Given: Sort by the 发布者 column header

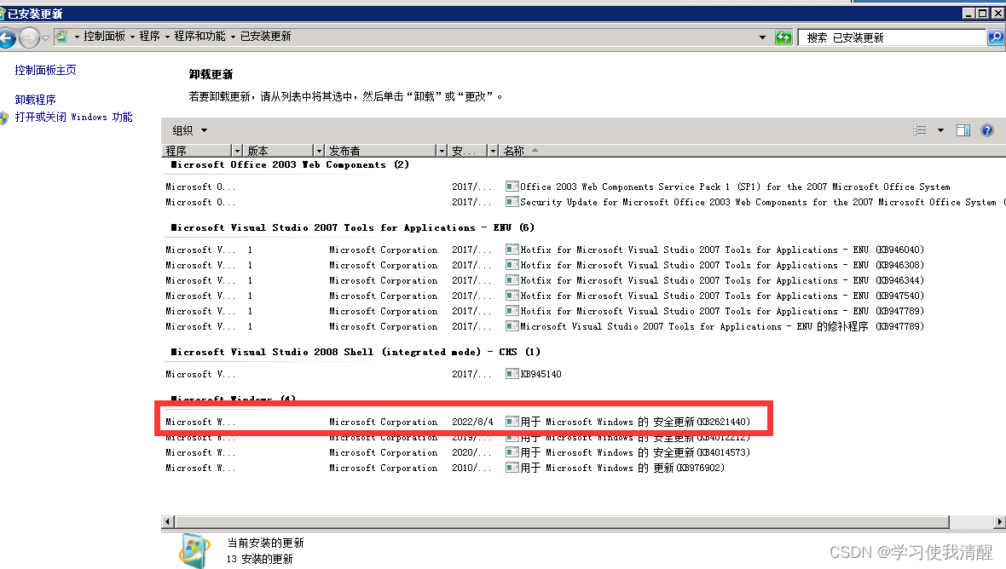Looking at the screenshot, I should [x=381, y=151].
